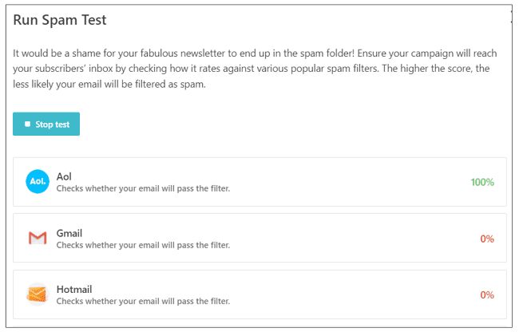This screenshot has height=332, width=519.
Task: Click the Aol logo icon
Action: [38, 182]
